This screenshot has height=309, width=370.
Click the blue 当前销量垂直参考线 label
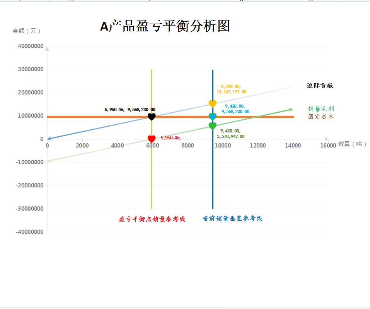[x=232, y=218]
